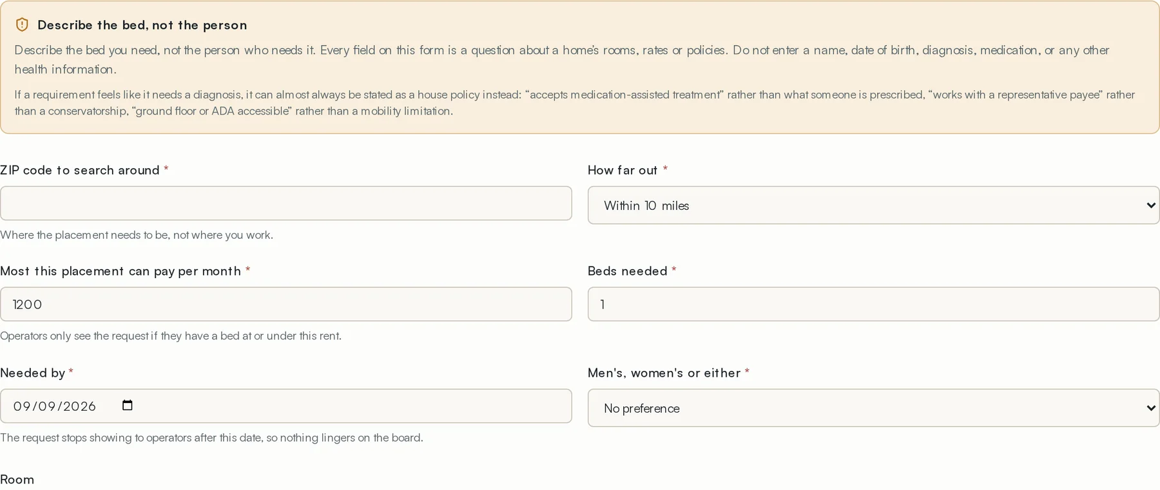The width and height of the screenshot is (1160, 490).
Task: Select the year 2026 in the Needed by date
Action: (79, 406)
